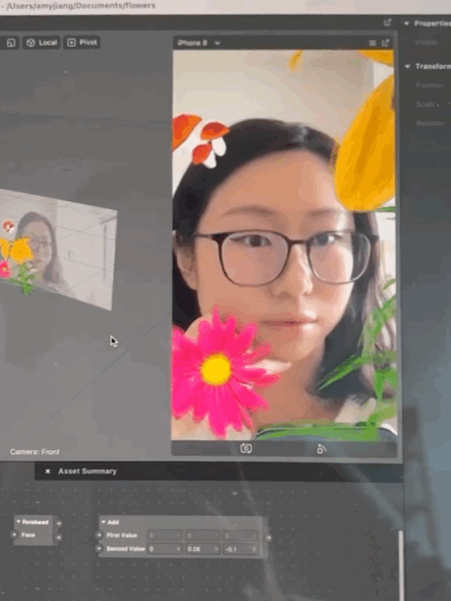451x601 pixels.
Task: Toggle the Local coordinate space button
Action: click(x=41, y=42)
